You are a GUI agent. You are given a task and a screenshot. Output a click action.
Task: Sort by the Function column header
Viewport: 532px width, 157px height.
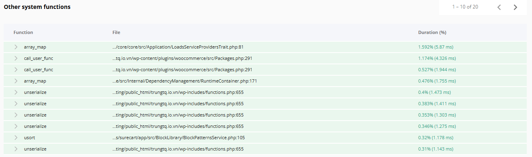(x=23, y=32)
